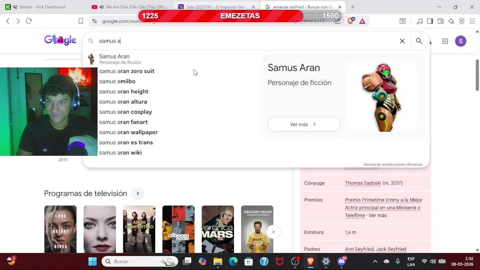Screen dimensions: 480x270
Task: Open Brave VPN shield icon
Action: (x=462, y=21)
